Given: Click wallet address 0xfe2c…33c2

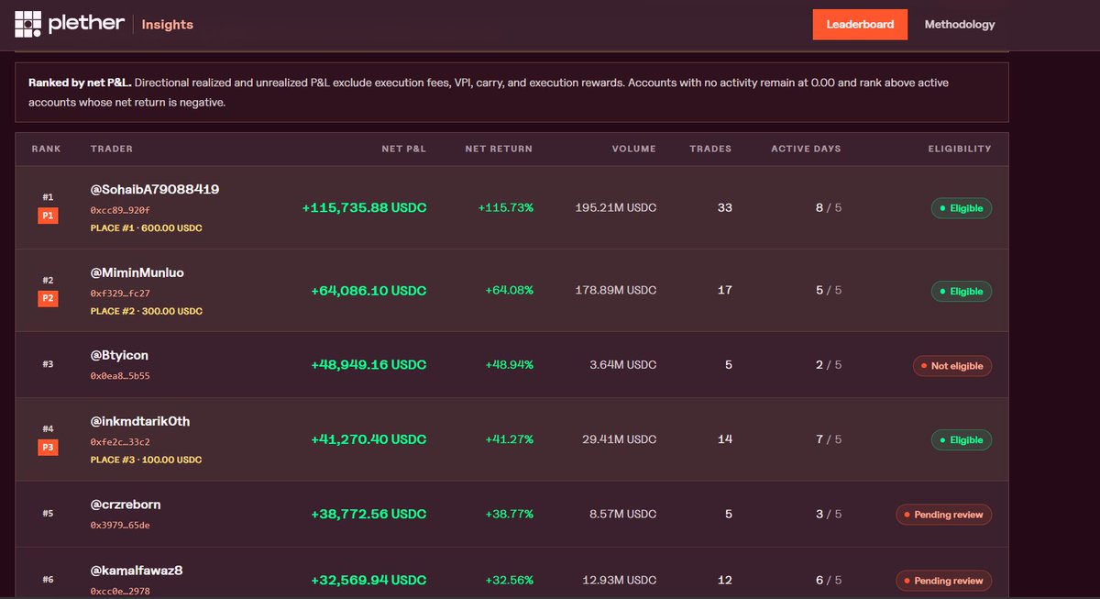Looking at the screenshot, I should click(119, 442).
